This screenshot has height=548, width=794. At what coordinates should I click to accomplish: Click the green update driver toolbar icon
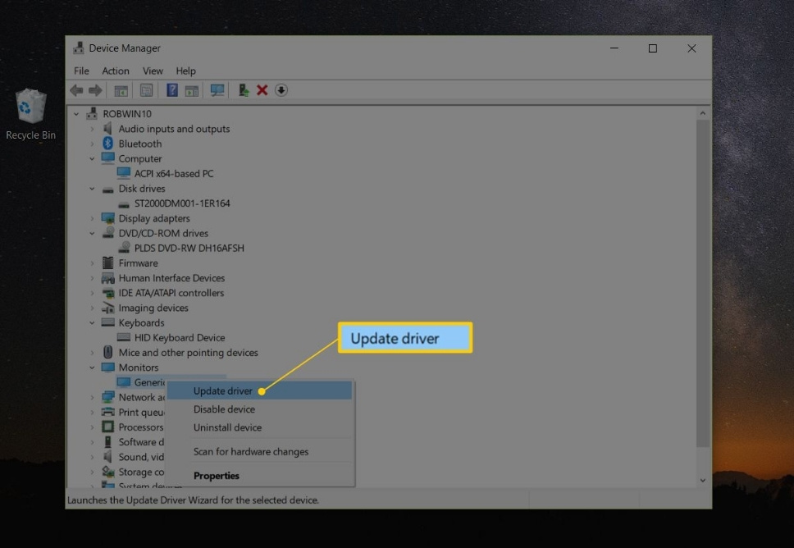tap(244, 90)
